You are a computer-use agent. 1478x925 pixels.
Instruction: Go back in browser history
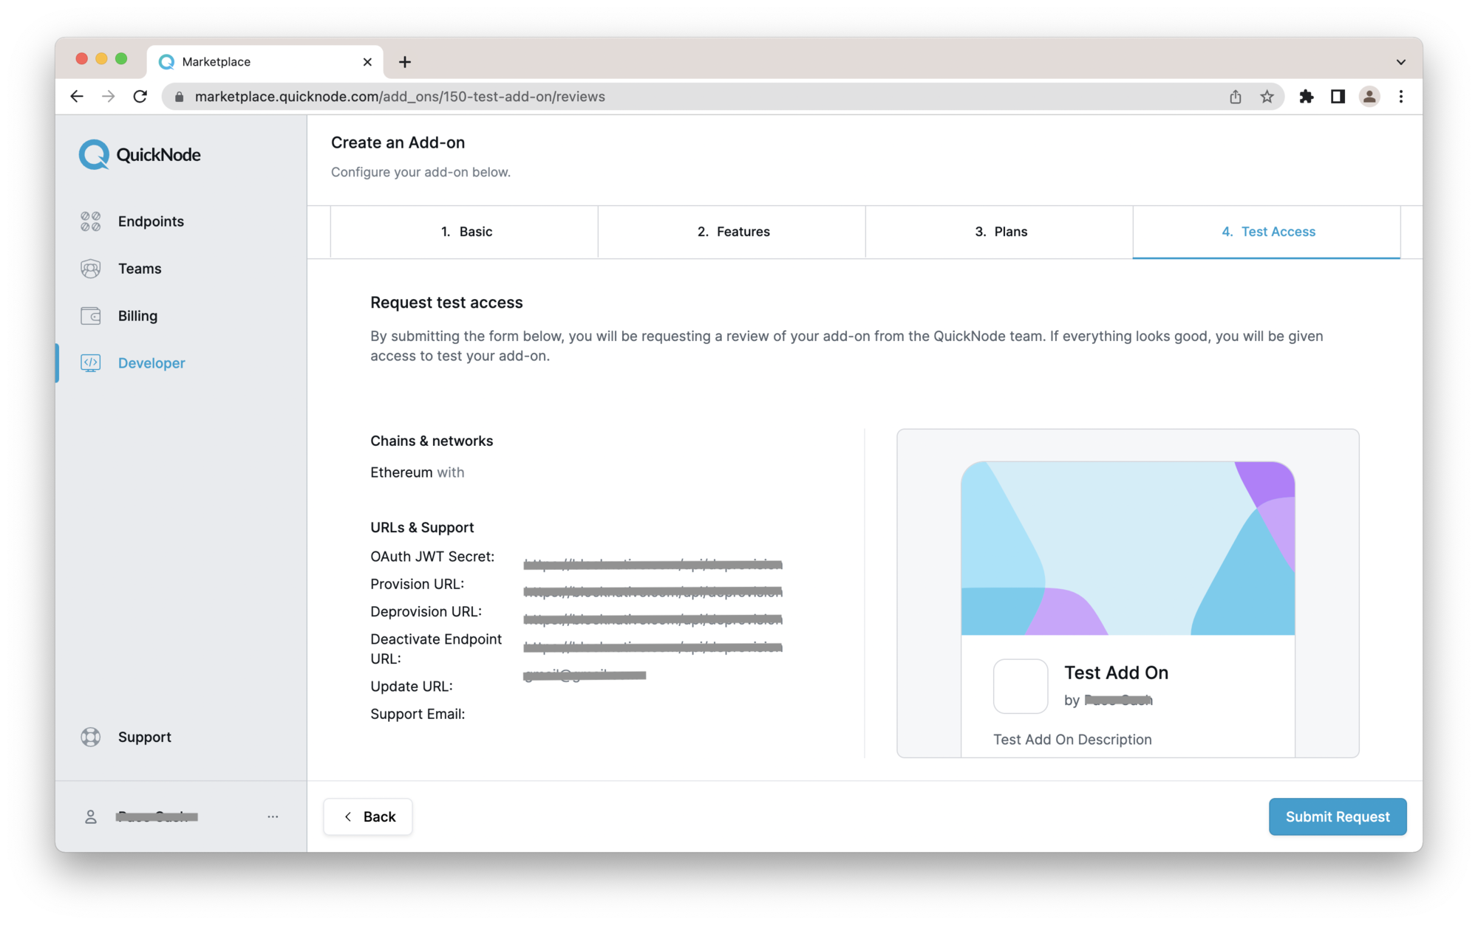77,97
